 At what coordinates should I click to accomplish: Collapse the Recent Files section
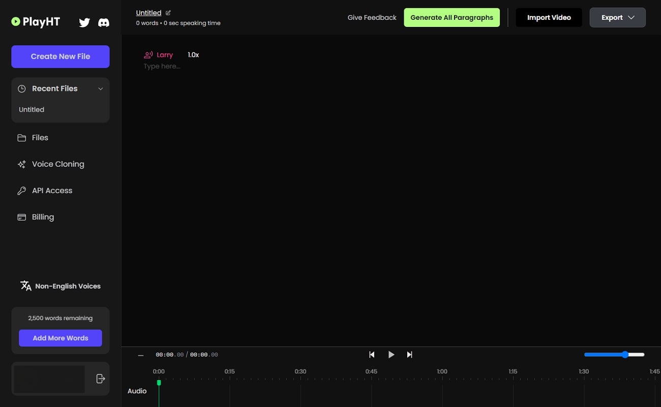click(101, 88)
